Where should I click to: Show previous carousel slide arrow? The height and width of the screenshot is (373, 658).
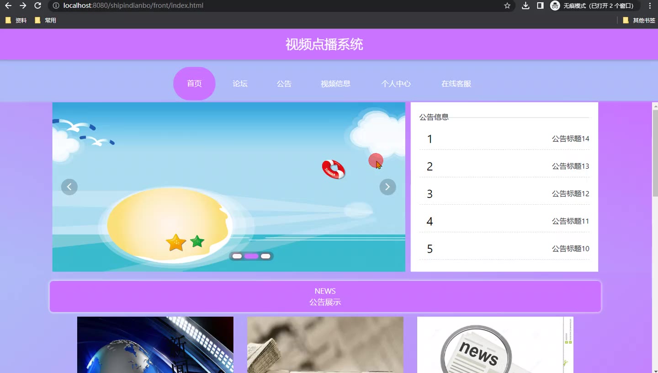click(69, 186)
